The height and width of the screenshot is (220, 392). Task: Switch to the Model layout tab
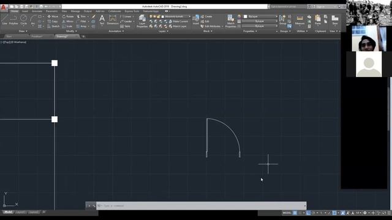click(x=8, y=212)
